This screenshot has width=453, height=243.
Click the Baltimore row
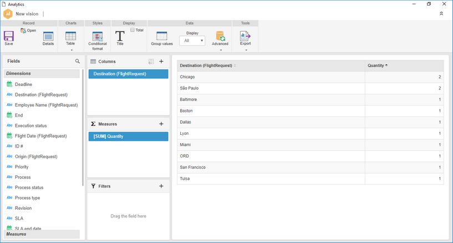click(311, 99)
